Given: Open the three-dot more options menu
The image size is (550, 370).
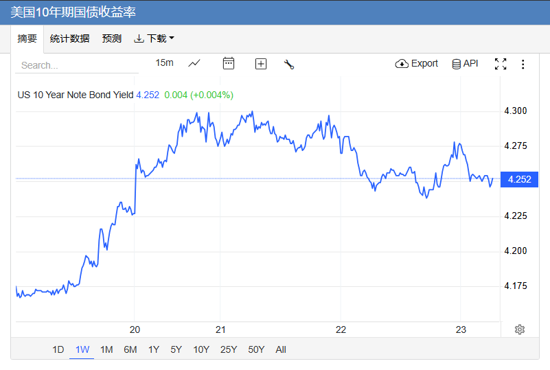Looking at the screenshot, I should (523, 64).
